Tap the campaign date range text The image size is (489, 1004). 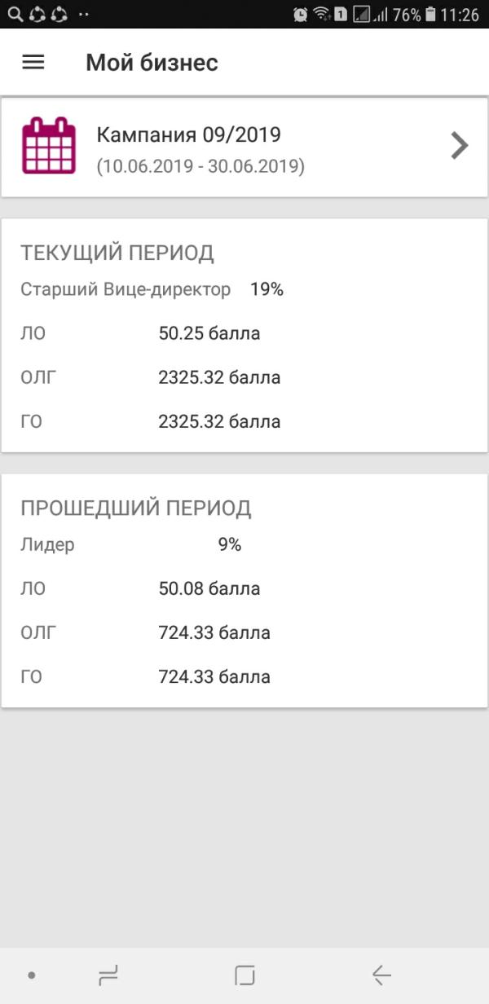[200, 166]
